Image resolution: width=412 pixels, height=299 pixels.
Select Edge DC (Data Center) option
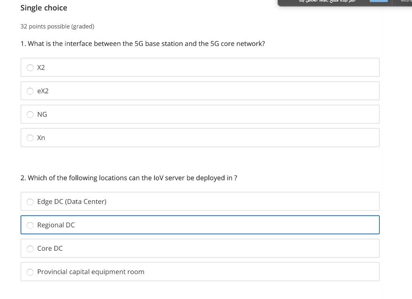click(30, 202)
